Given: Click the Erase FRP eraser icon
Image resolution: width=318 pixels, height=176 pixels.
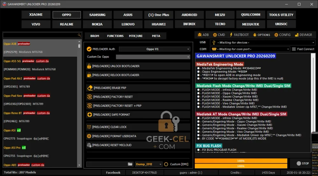Looking at the screenshot, I should (x=90, y=88).
